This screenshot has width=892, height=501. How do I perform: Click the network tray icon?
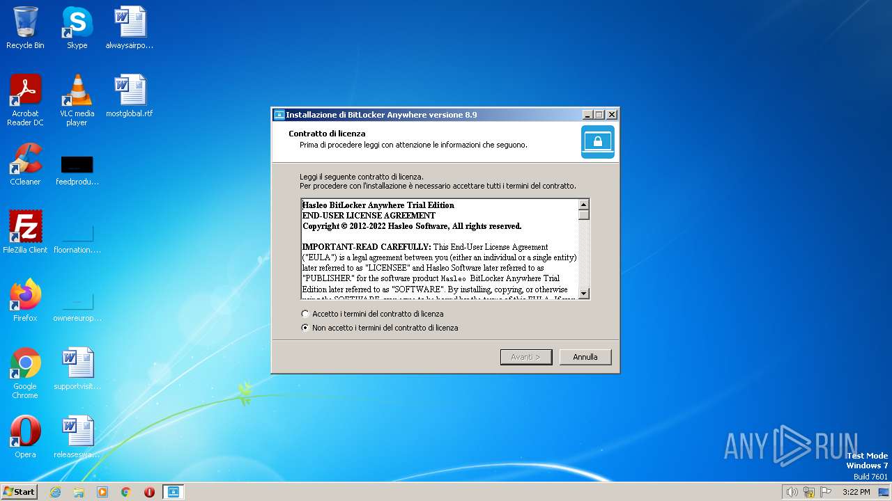click(x=809, y=492)
